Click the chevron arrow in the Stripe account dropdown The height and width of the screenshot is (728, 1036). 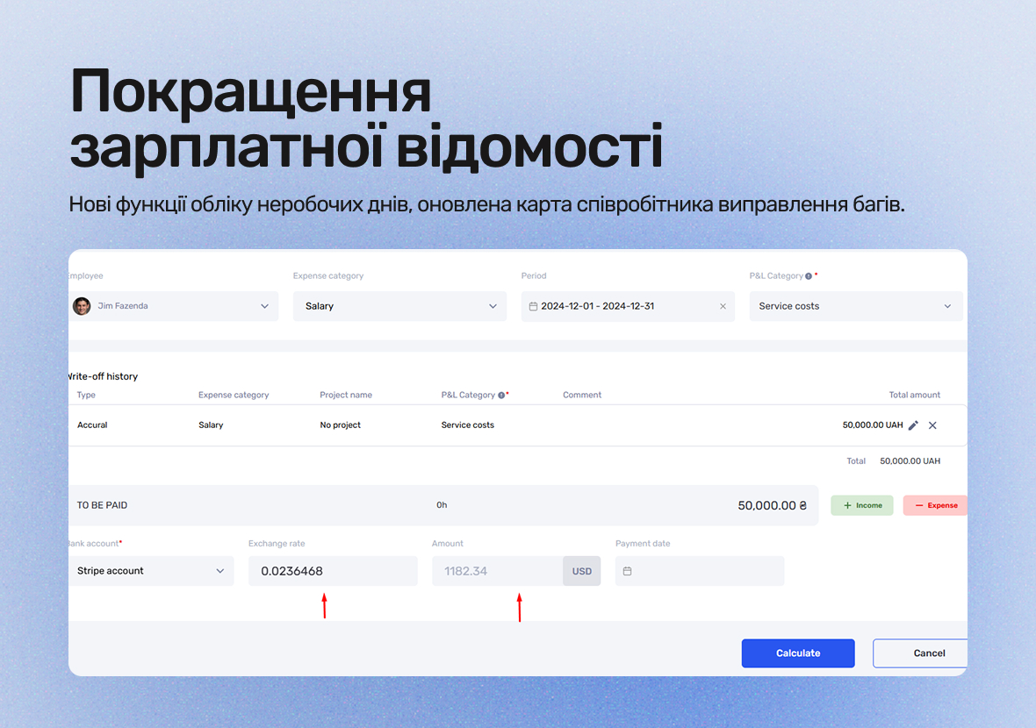[x=220, y=571]
